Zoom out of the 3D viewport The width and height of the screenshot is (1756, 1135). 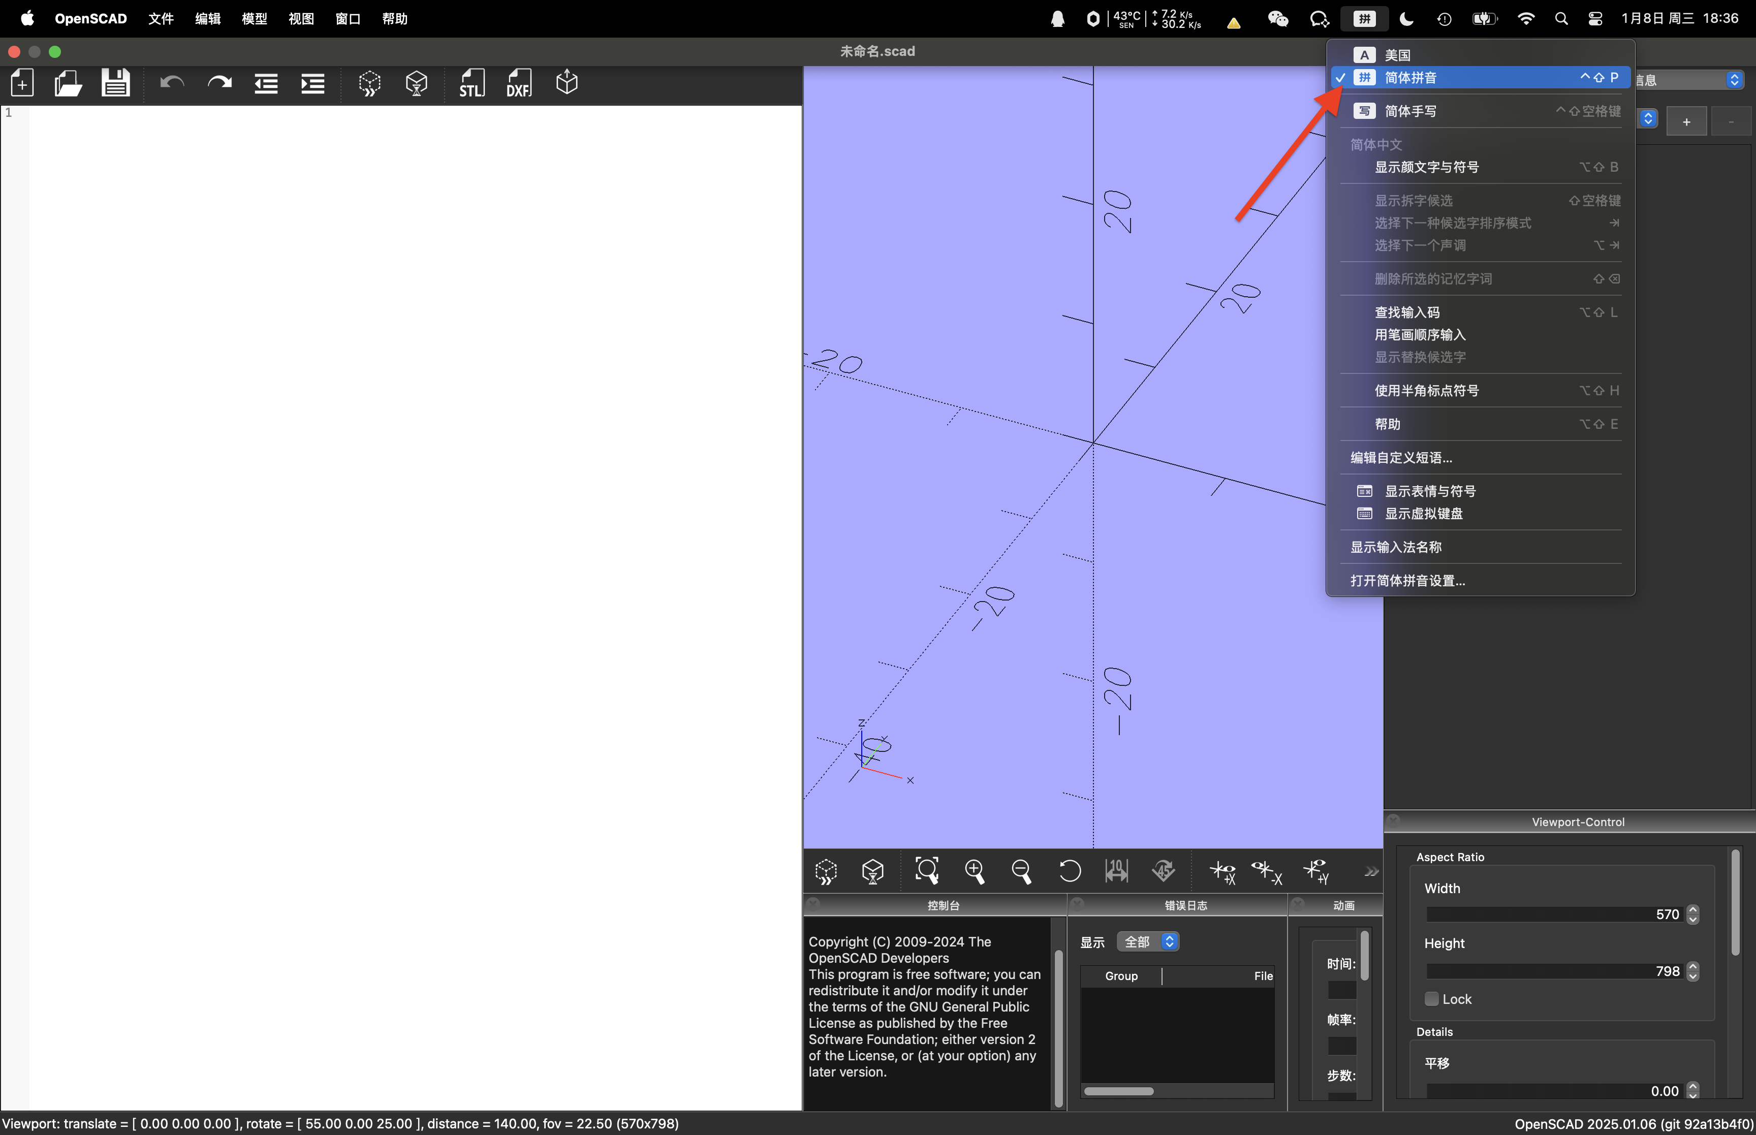[1021, 871]
